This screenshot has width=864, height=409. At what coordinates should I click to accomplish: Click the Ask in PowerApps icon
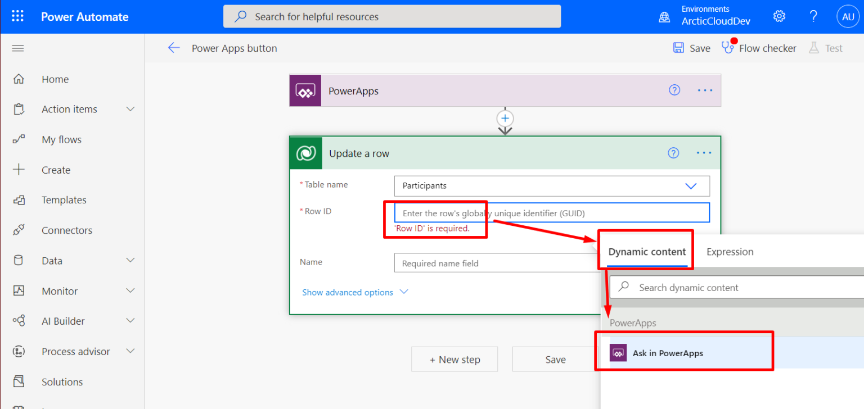click(618, 353)
